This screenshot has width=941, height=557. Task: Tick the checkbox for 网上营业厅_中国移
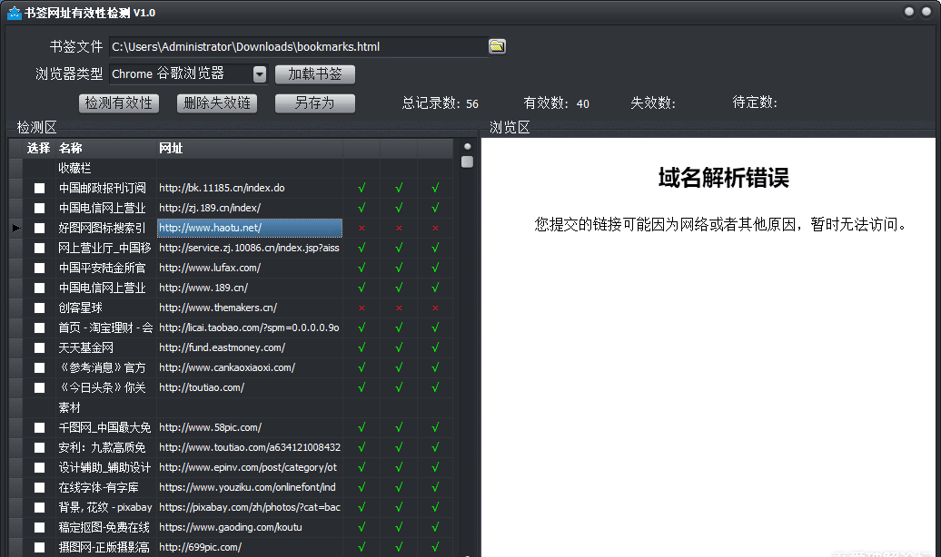coord(40,248)
